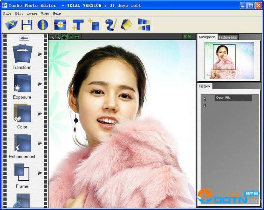
Task: Click the Enhancement category button
Action: tap(22, 147)
